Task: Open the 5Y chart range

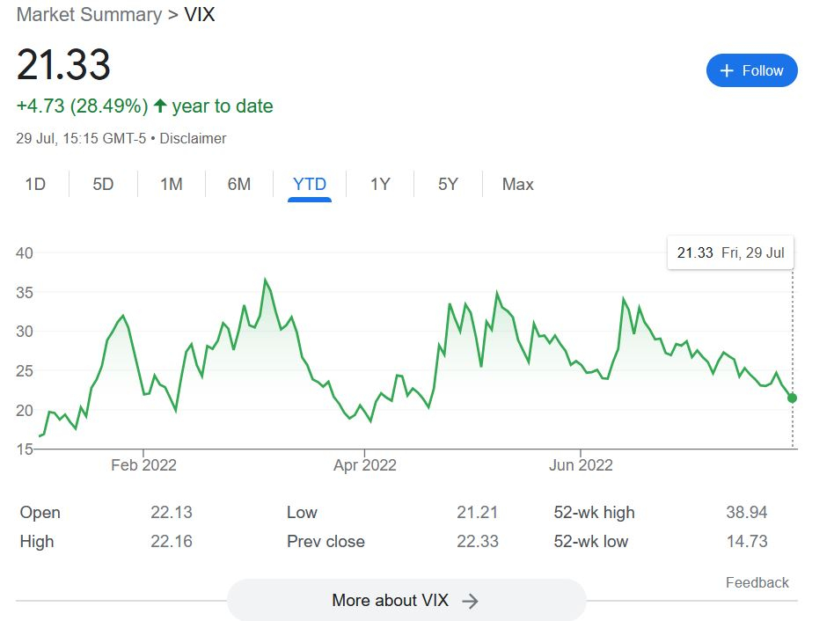Action: tap(449, 184)
